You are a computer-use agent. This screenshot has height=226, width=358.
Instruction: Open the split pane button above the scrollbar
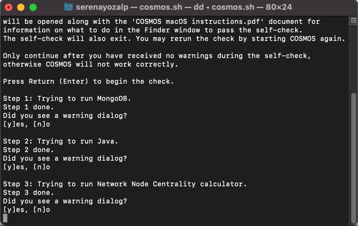353,20
